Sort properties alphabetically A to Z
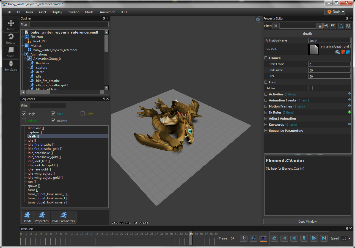The height and width of the screenshot is (248, 355). pyautogui.click(x=326, y=26)
